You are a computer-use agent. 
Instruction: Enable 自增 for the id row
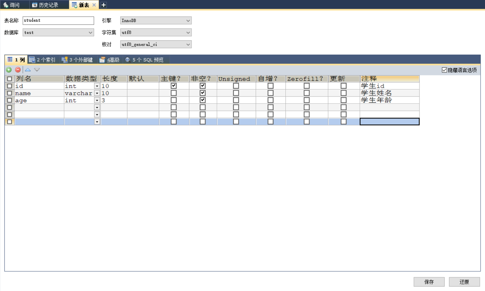(x=270, y=86)
